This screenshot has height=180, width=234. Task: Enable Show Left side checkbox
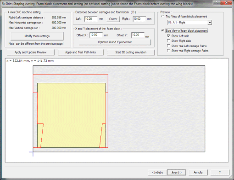(x=168, y=36)
